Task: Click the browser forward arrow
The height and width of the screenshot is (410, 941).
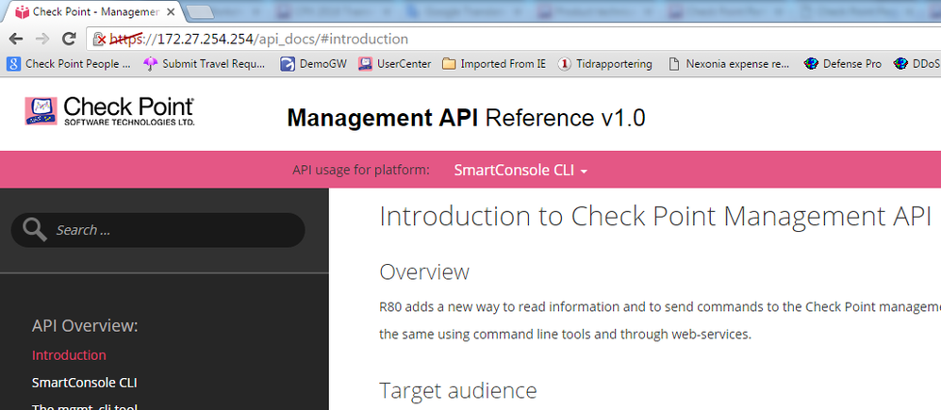Action: pos(42,39)
